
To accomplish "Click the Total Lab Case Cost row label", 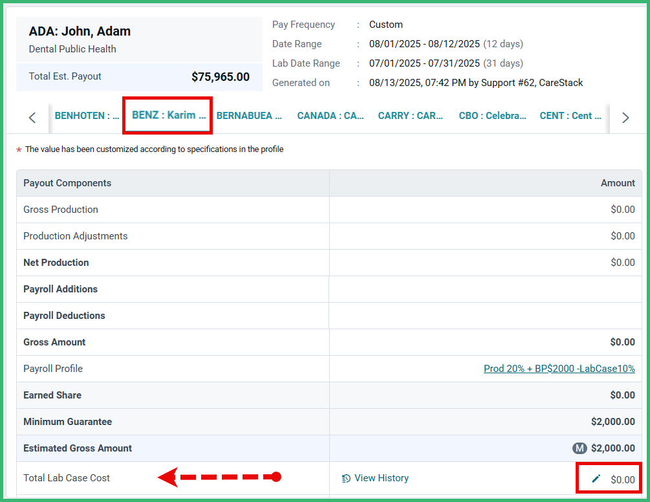I will 67,478.
